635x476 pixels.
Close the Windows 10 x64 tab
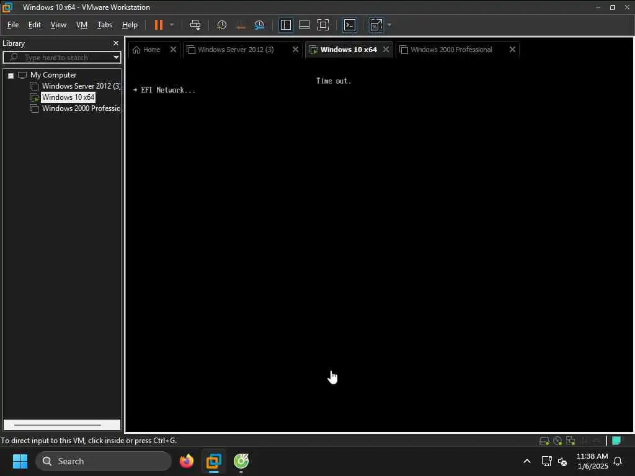[x=386, y=50]
